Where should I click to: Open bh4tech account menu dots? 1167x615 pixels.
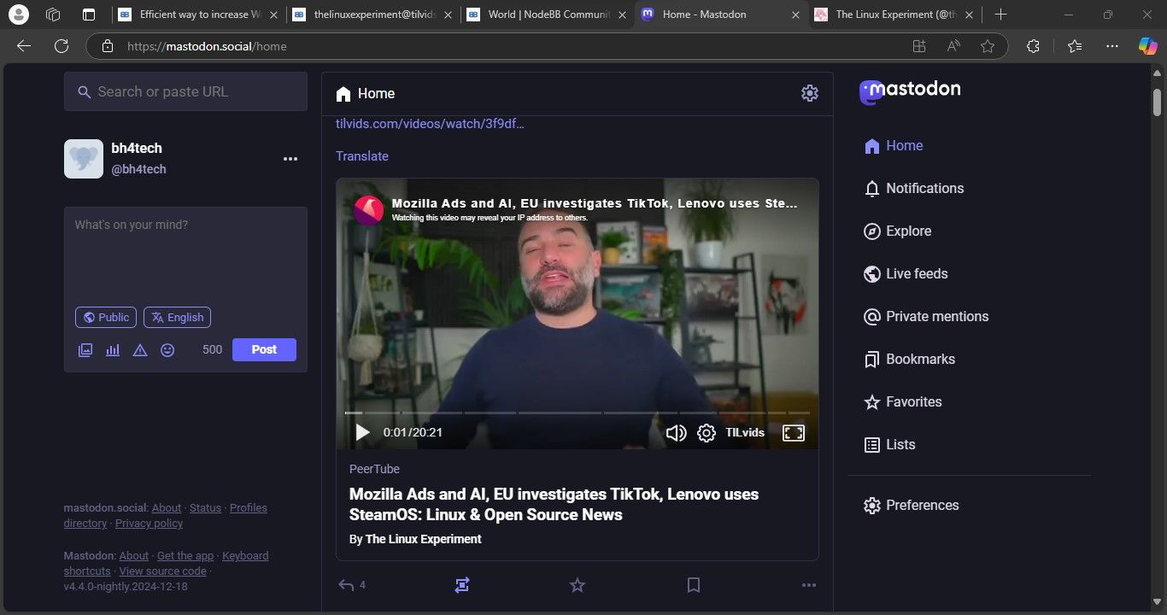(290, 159)
